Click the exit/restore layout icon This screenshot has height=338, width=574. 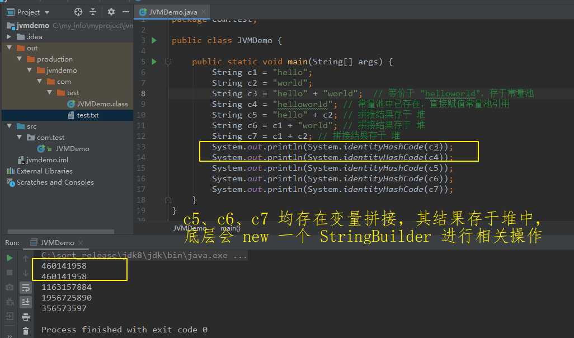pyautogui.click(x=10, y=316)
